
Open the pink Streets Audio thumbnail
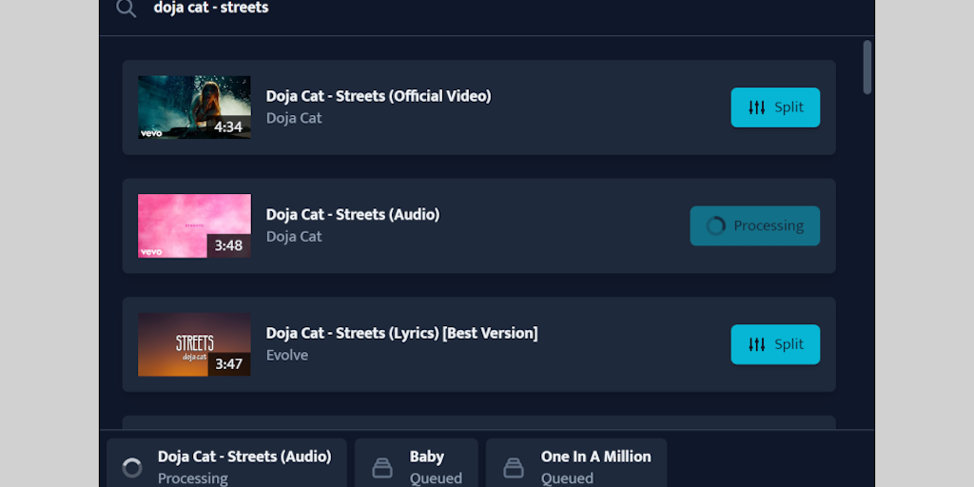[194, 226]
